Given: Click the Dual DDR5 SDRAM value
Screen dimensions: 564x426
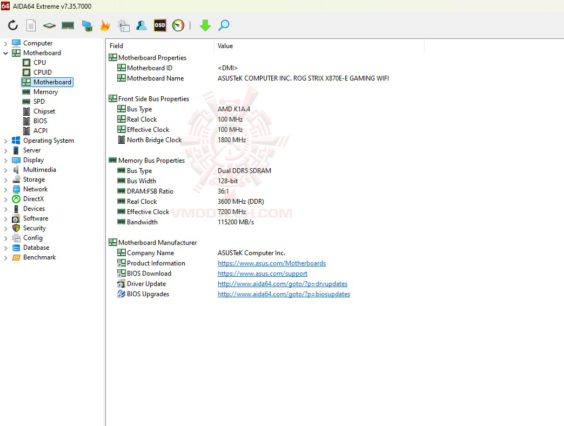Looking at the screenshot, I should click(x=244, y=171).
